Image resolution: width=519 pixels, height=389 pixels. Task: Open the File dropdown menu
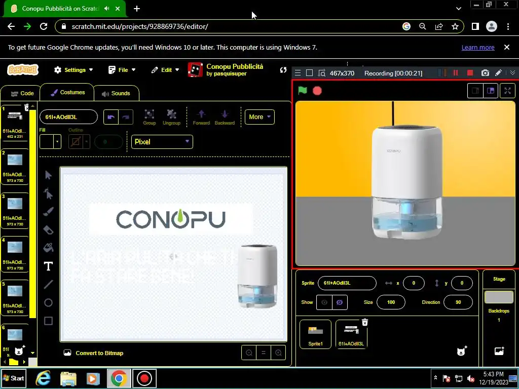pos(122,70)
